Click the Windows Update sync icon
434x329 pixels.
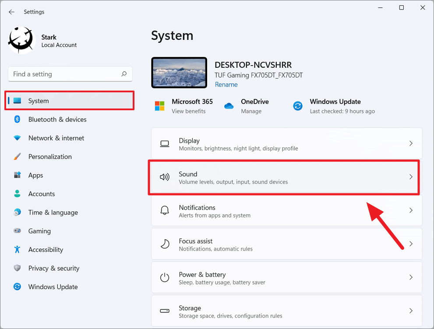click(x=298, y=106)
